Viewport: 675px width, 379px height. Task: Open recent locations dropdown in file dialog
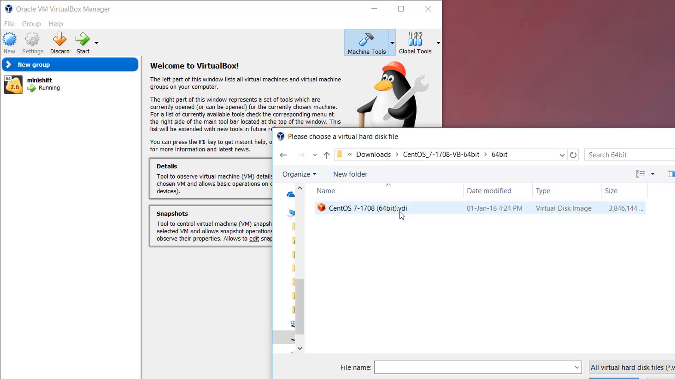[315, 155]
